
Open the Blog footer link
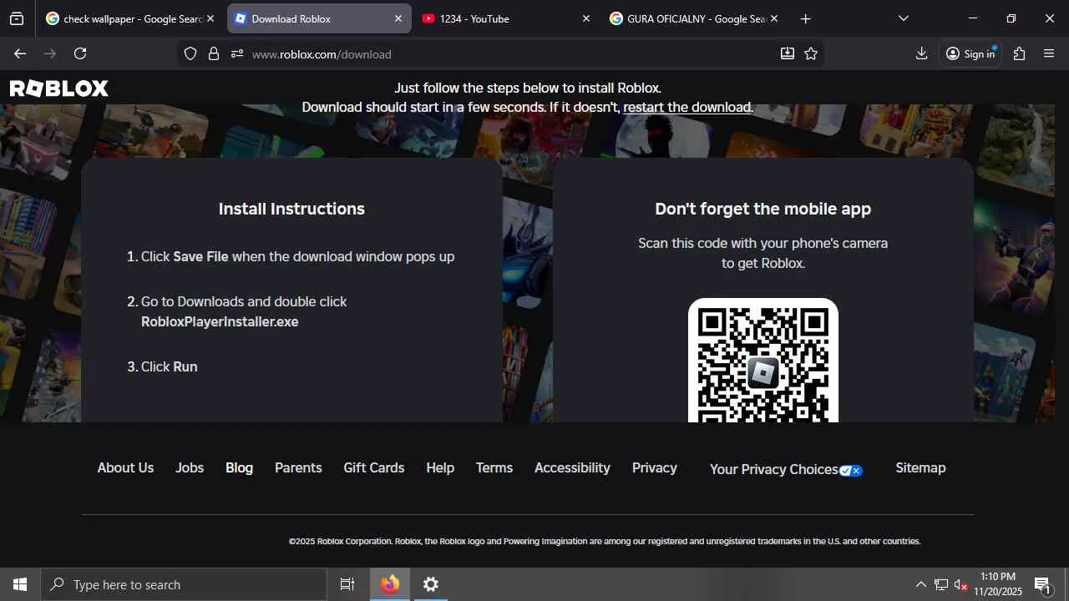[x=239, y=468]
